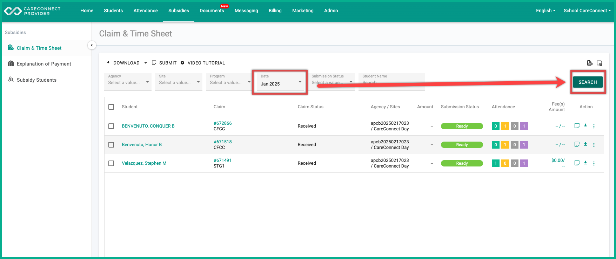Open the Documents menu
This screenshot has width=616, height=259.
212,11
